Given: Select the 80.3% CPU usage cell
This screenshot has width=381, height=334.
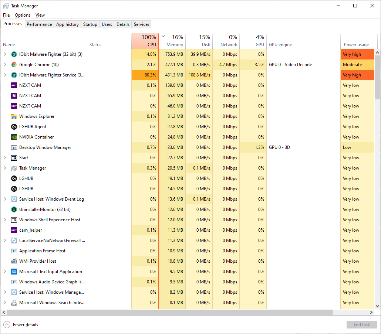Looking at the screenshot, I should 145,75.
